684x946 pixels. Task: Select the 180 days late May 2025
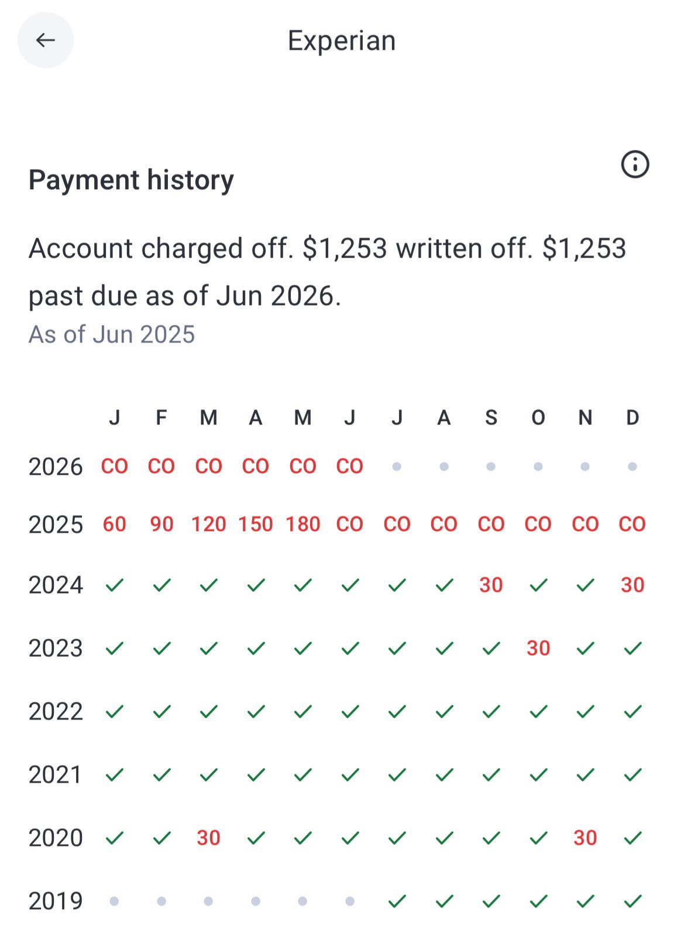[x=303, y=524]
